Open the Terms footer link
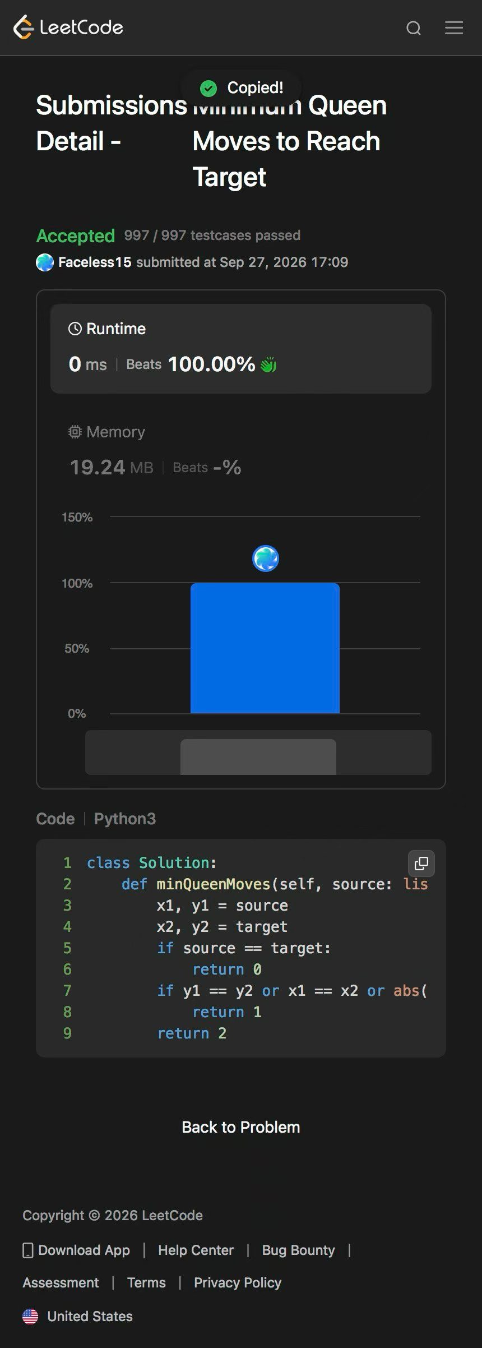482x1348 pixels. click(146, 1282)
